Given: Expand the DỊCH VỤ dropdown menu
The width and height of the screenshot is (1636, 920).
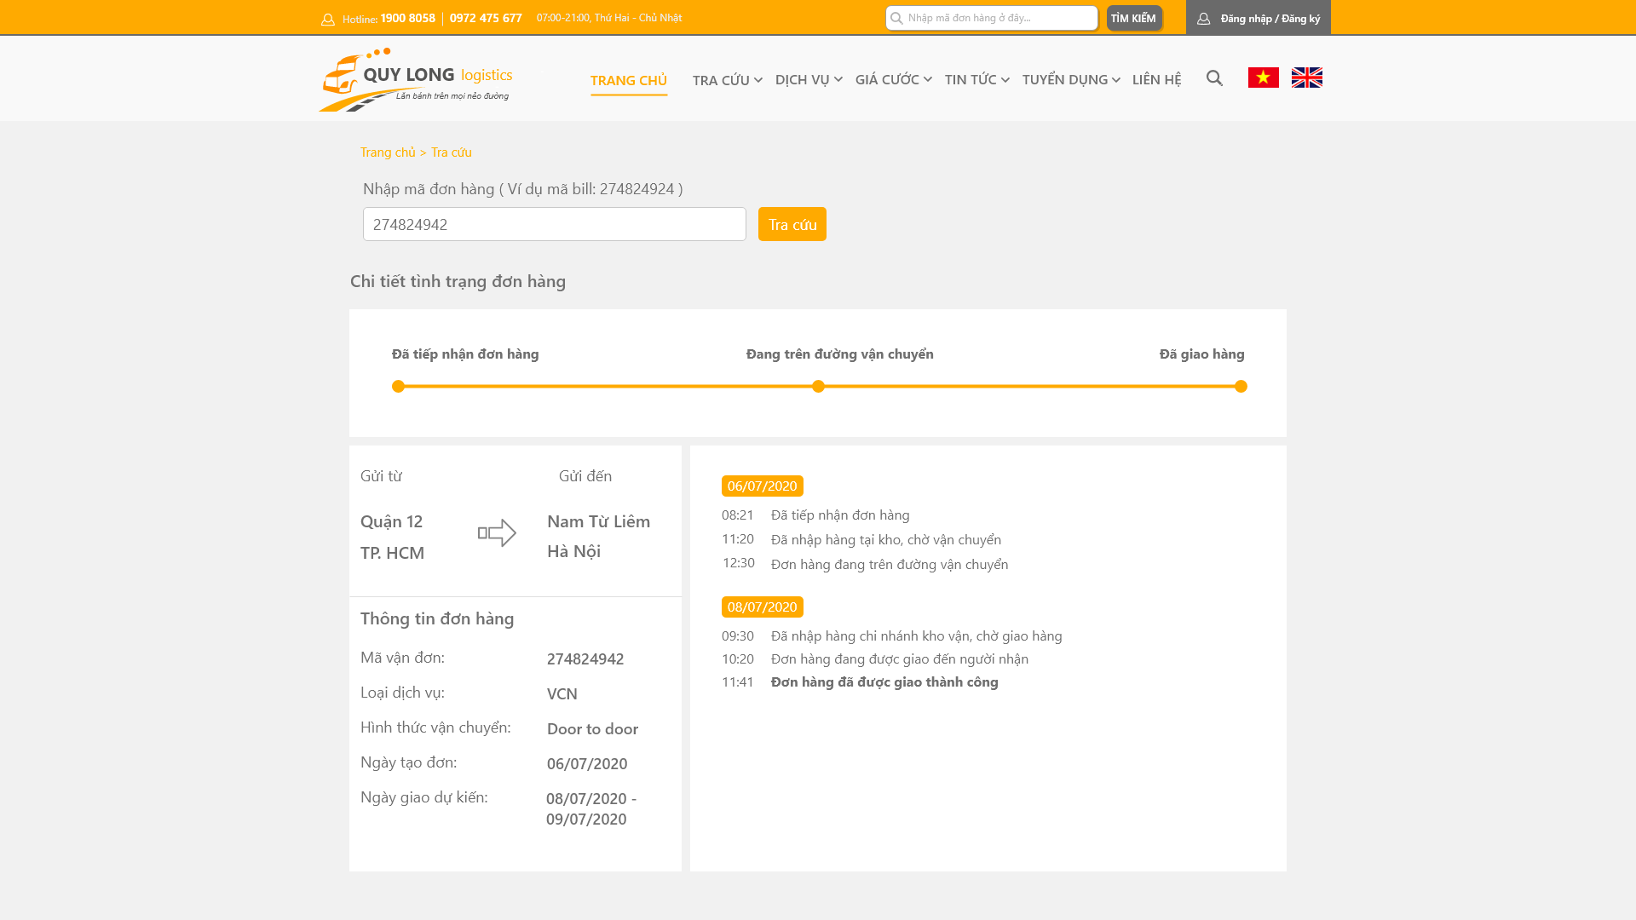Looking at the screenshot, I should click(x=809, y=79).
